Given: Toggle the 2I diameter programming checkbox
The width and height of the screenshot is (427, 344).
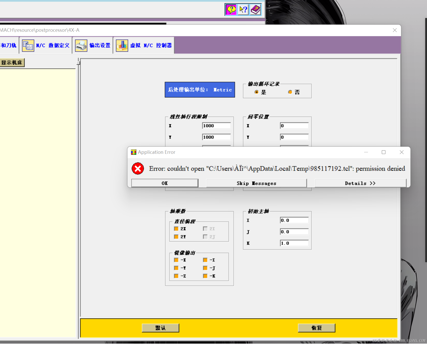Looking at the screenshot, I should [x=205, y=229].
